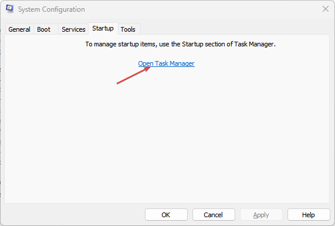Dismiss dialog without saving using Cancel

pos(214,215)
